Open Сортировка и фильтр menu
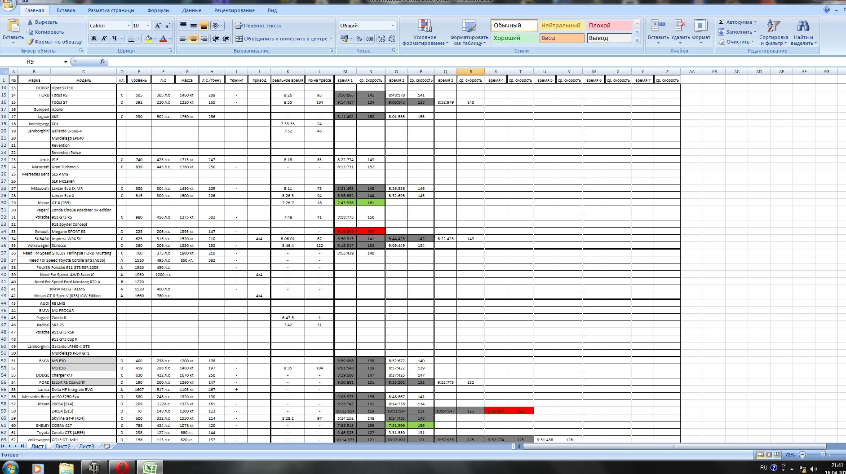The width and height of the screenshot is (846, 474). [x=774, y=32]
